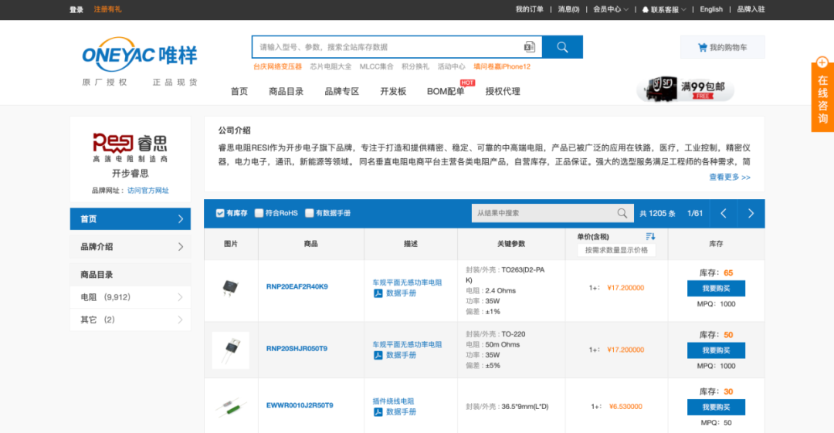
Task: Open the BOM配单 navigation tab
Action: pos(446,92)
